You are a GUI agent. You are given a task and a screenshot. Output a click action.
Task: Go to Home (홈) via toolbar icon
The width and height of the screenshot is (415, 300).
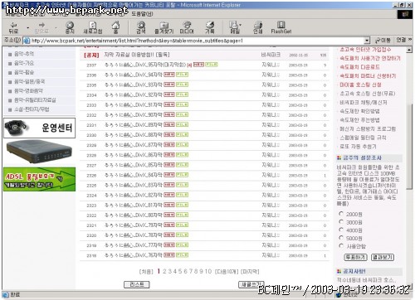(x=115, y=28)
